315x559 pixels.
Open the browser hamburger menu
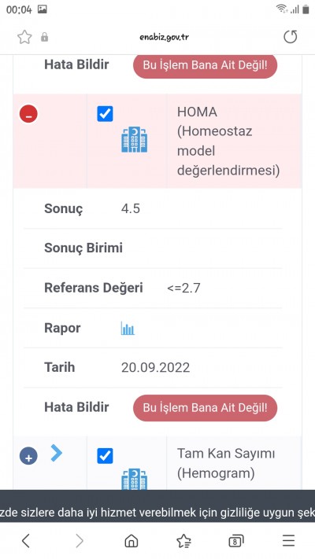288,541
